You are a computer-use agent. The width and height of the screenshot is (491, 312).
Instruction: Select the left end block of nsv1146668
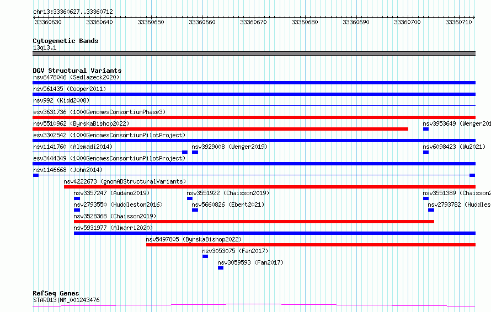pyautogui.click(x=36, y=175)
